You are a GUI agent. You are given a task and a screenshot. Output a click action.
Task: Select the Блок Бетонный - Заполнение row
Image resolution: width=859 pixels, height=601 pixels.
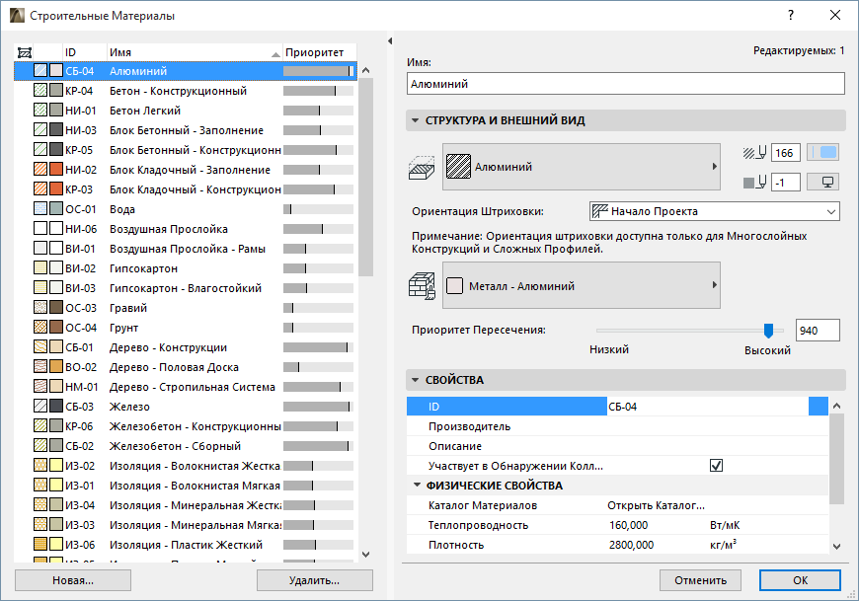coord(186,129)
